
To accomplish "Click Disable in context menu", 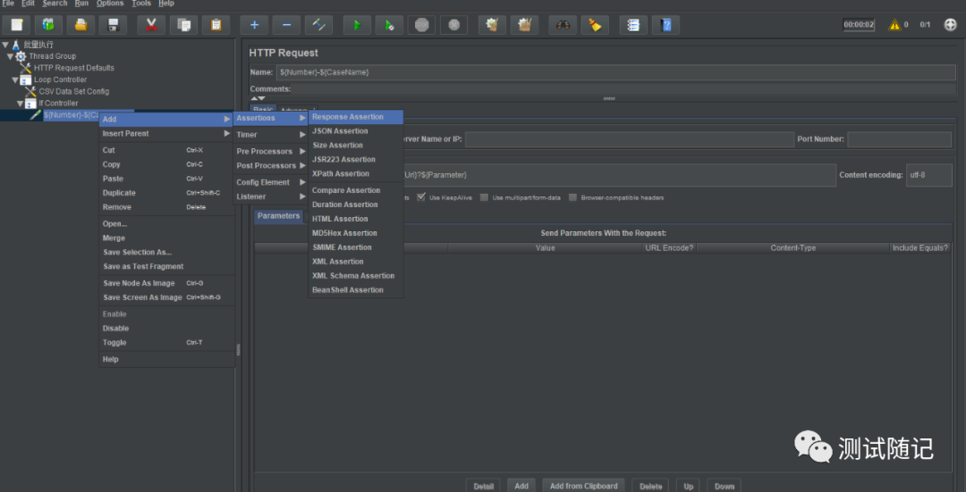I will coord(166,329).
